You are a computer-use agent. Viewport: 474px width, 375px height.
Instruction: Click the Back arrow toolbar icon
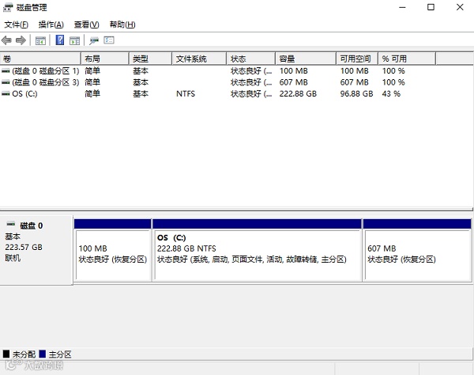pyautogui.click(x=6, y=40)
